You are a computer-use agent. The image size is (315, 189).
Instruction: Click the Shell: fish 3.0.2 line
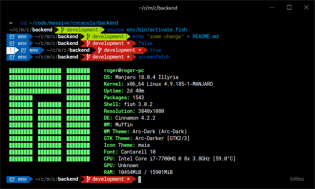coord(128,104)
